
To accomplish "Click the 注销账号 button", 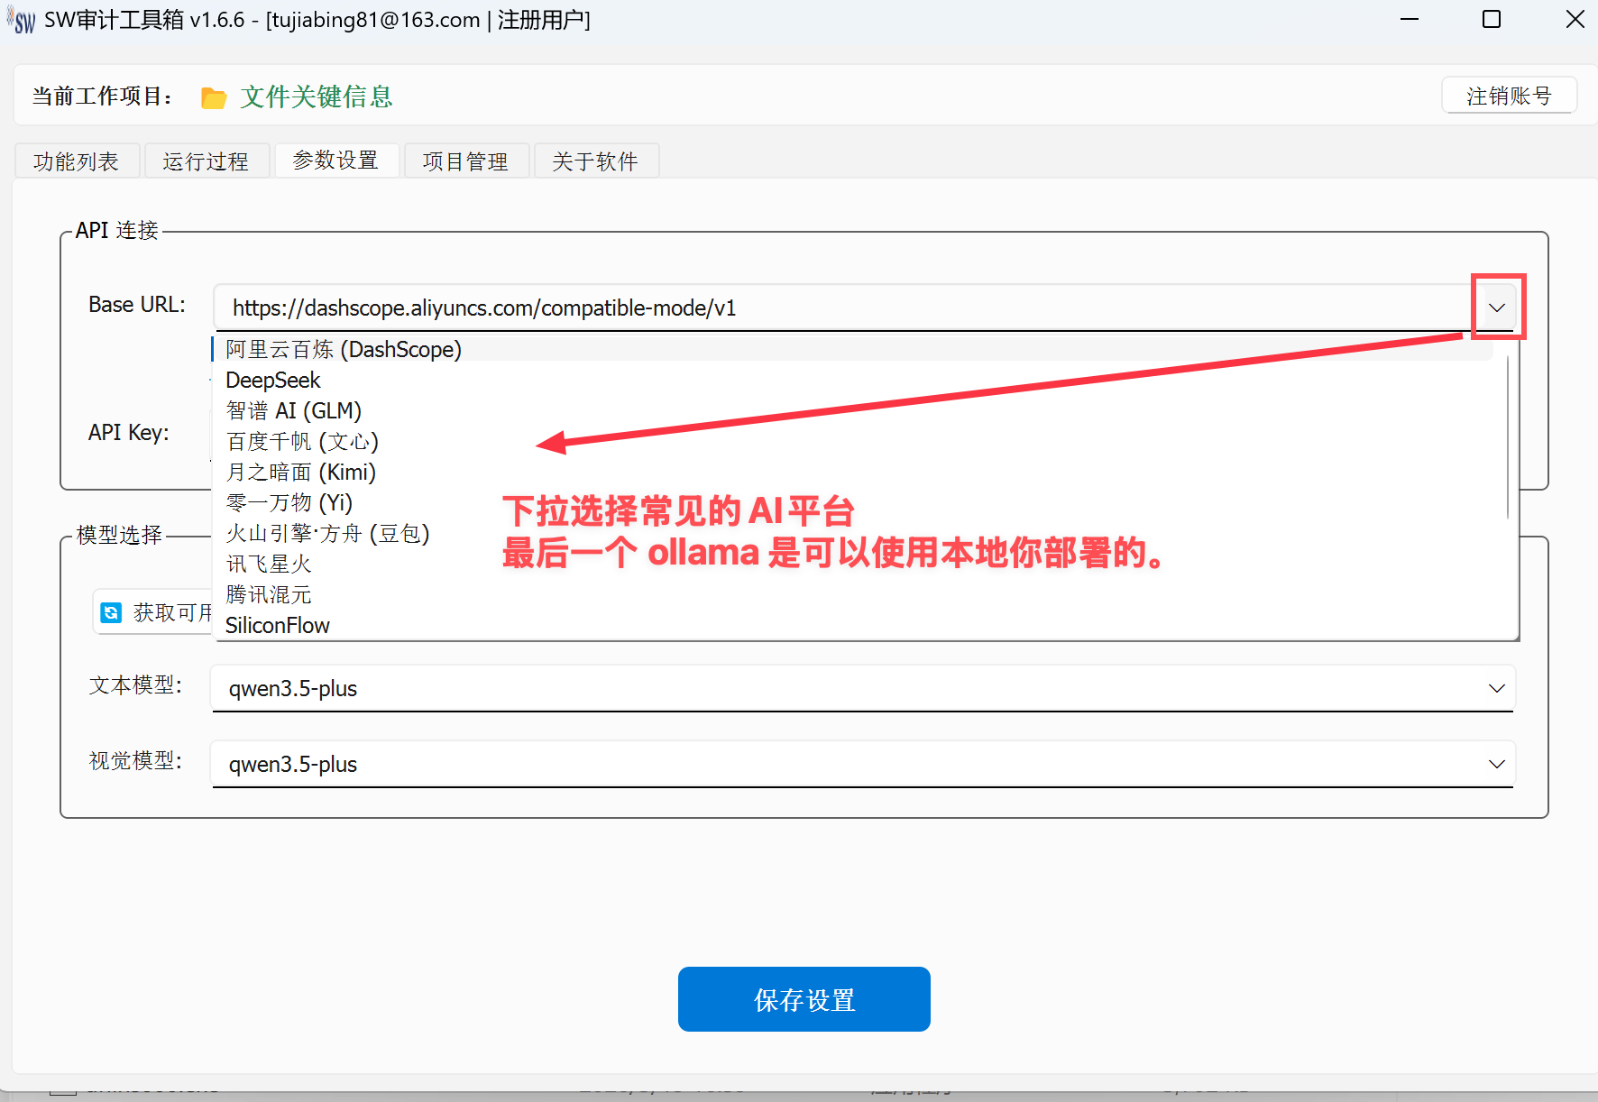I will [x=1508, y=96].
